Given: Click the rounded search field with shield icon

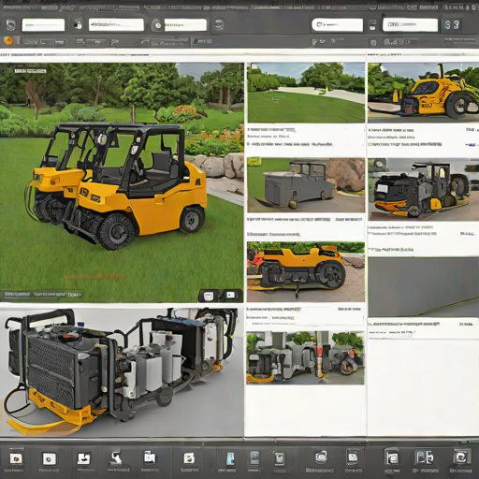Looking at the screenshot, I should 337,24.
